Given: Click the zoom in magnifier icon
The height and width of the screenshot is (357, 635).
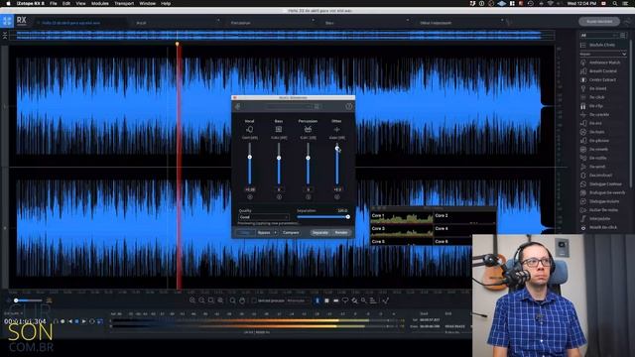Looking at the screenshot, I should pos(192,300).
